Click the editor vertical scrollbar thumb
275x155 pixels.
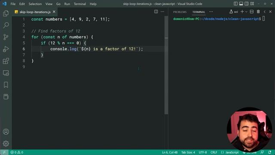[166, 65]
